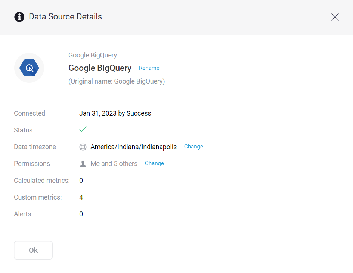The width and height of the screenshot is (353, 273).
Task: Open the Change option for Permissions
Action: point(154,163)
